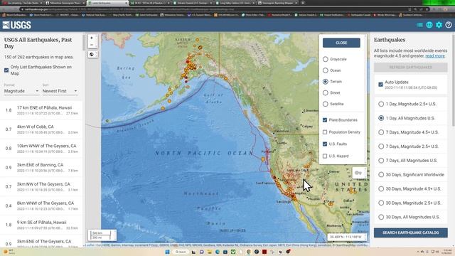455x256 pixels.
Task: Pick 30 Days, All Magnitudes U.S.
Action: coord(381,217)
